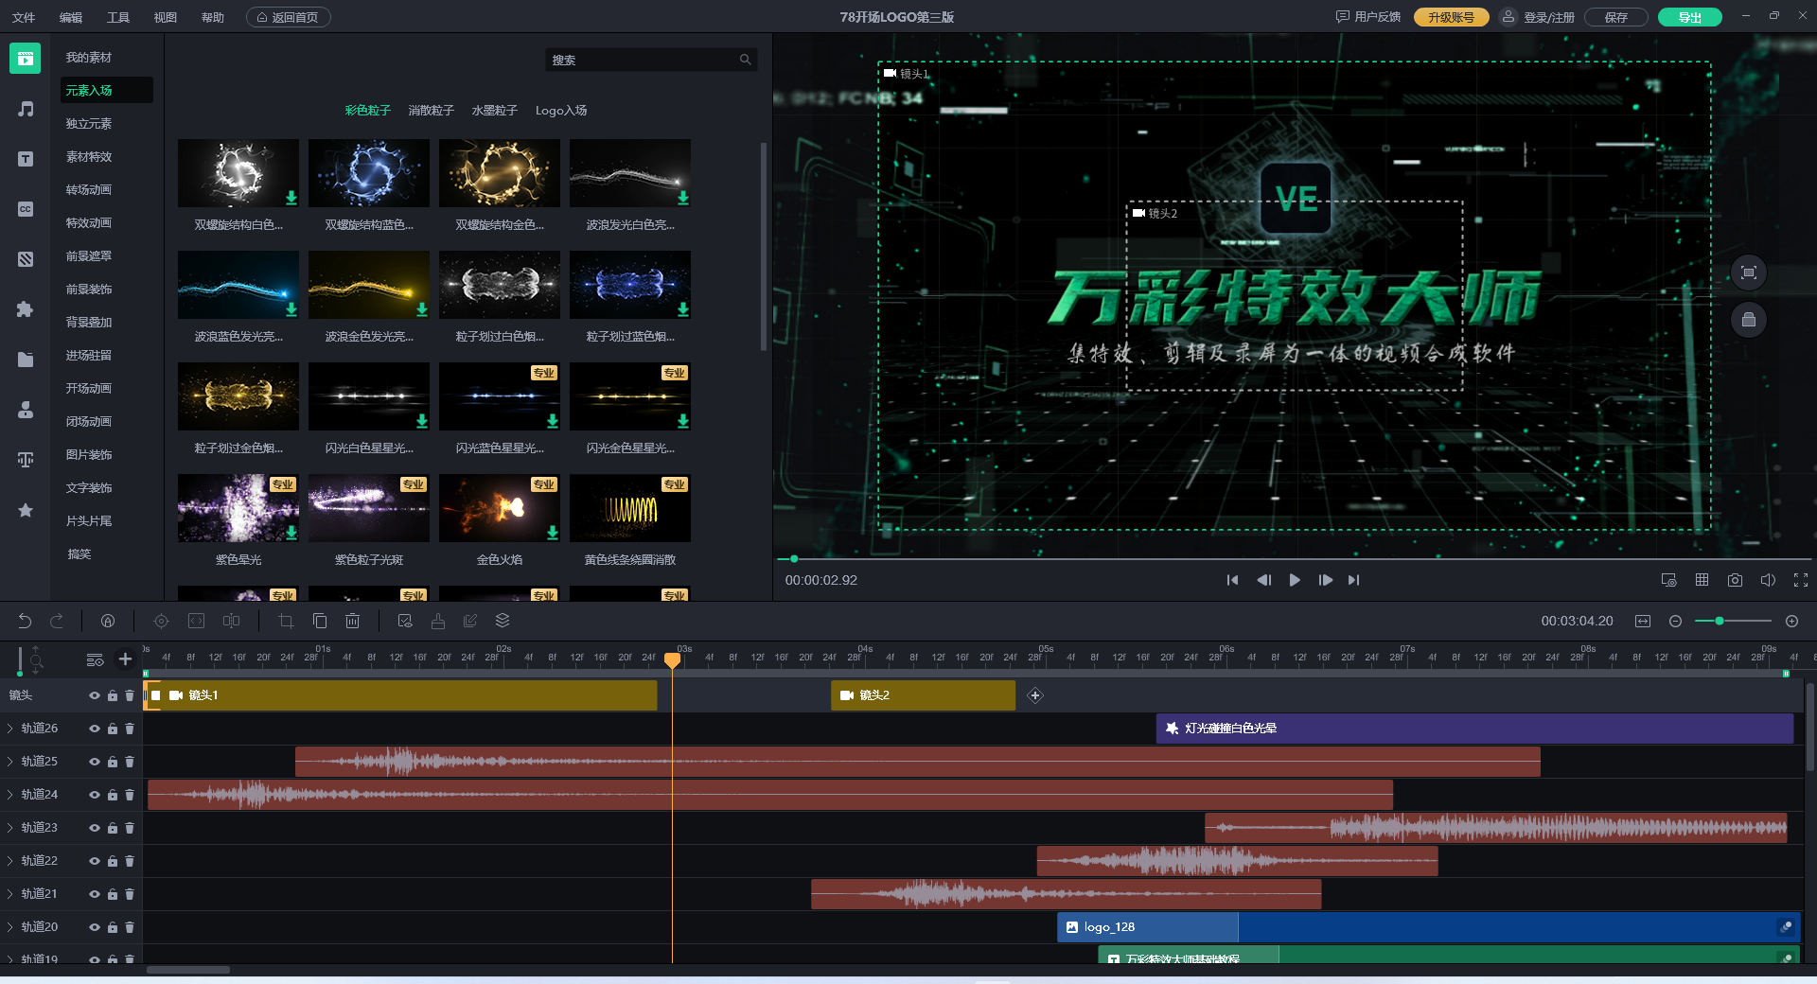
Task: Take a snapshot with the camera icon
Action: click(x=1735, y=580)
